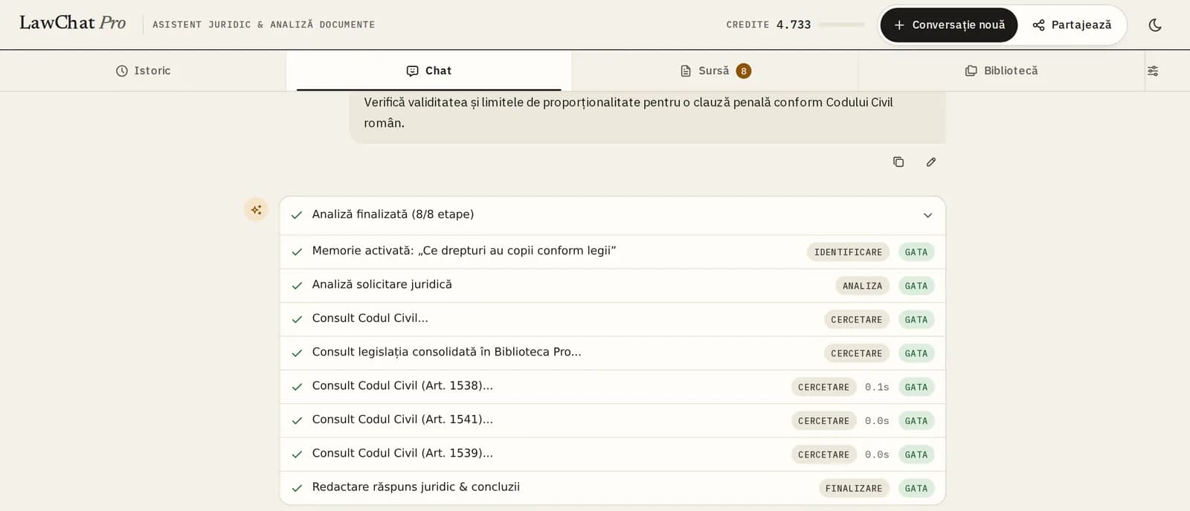Select the Memorie activată step text
The width and height of the screenshot is (1190, 511).
click(464, 251)
